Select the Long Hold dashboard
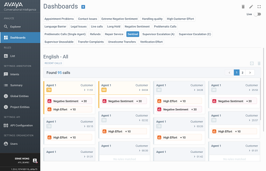 point(113,27)
